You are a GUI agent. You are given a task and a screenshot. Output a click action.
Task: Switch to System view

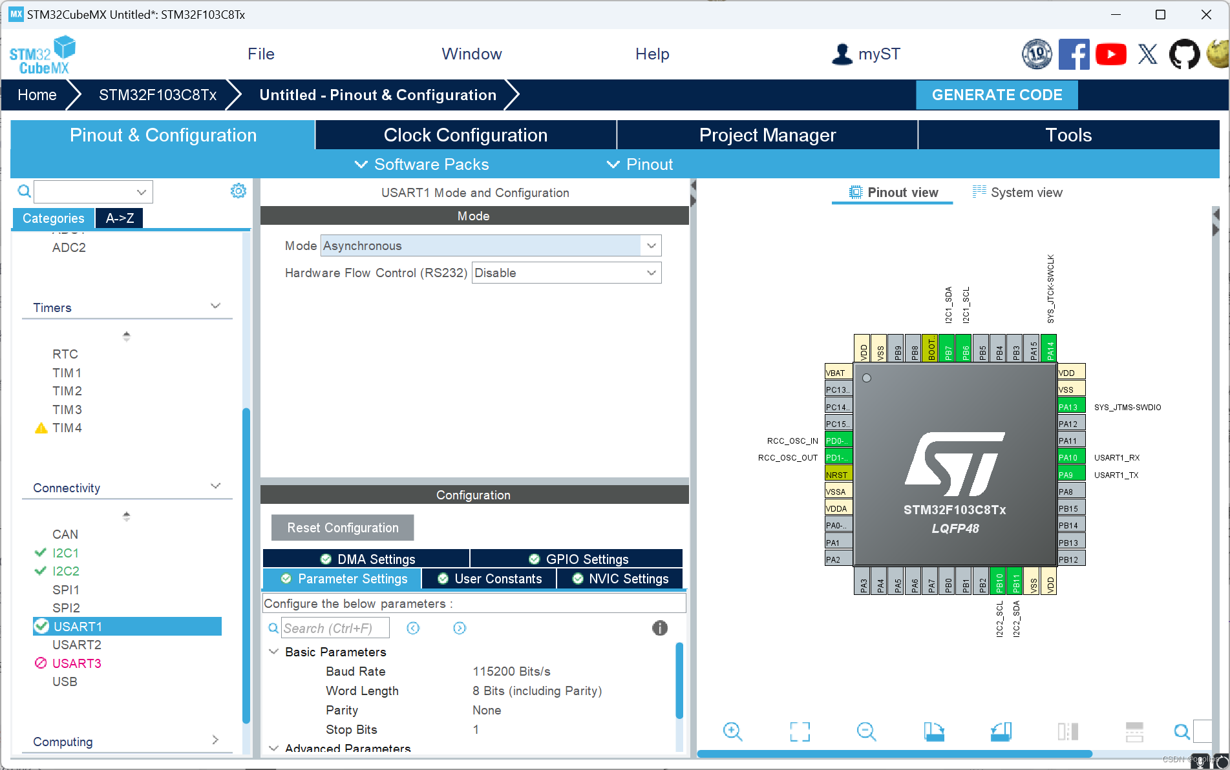click(x=1017, y=192)
